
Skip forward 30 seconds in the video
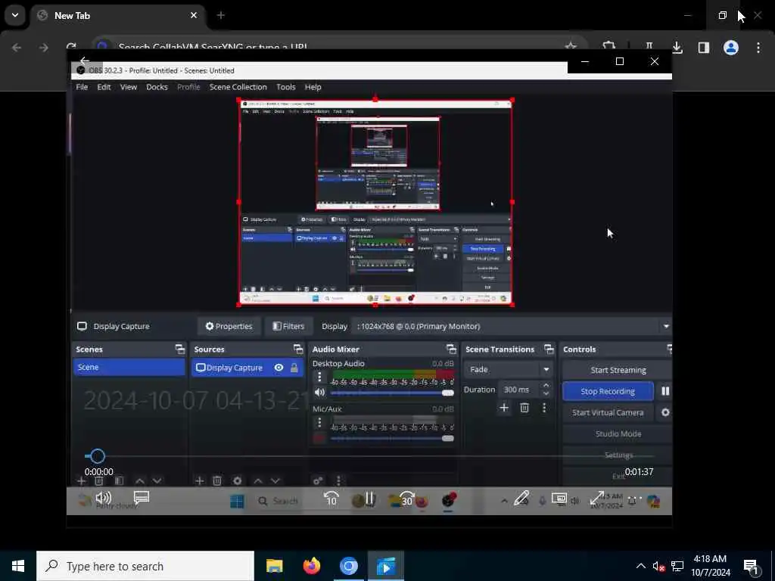tap(406, 499)
